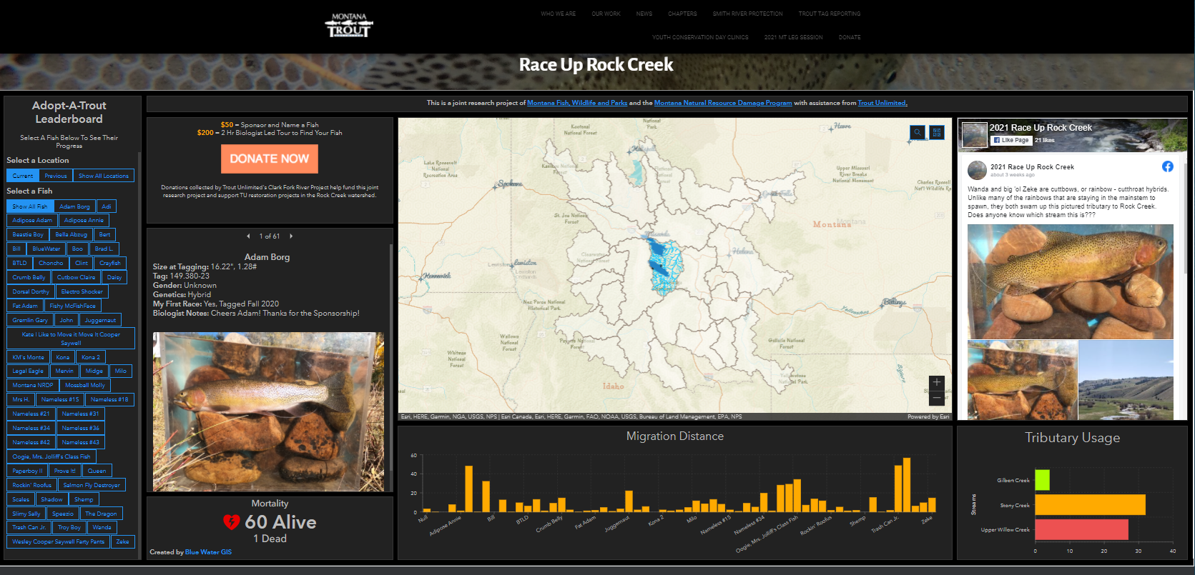This screenshot has width=1195, height=575.
Task: Click the Esri attribution text on map
Action: 571,416
